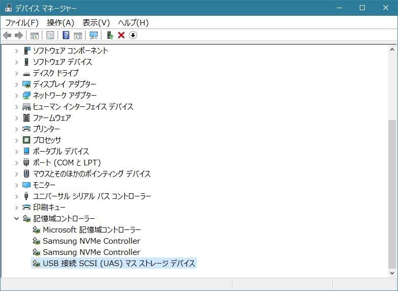Close the Device Manager window
This screenshot has width=398, height=291.
pos(386,8)
